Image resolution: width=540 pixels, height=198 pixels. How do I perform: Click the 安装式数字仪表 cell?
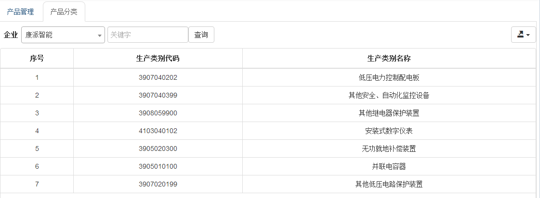389,131
